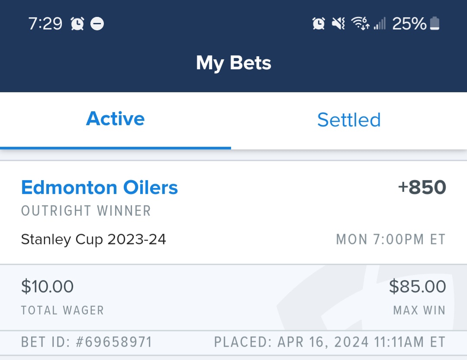Image resolution: width=467 pixels, height=360 pixels.
Task: Click the Placed Apr 16, 2024 timestamp
Action: coord(330,342)
